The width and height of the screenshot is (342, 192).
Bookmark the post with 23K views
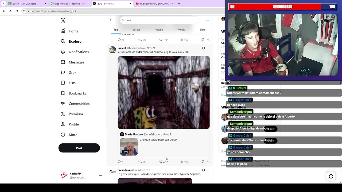pyautogui.click(x=203, y=40)
